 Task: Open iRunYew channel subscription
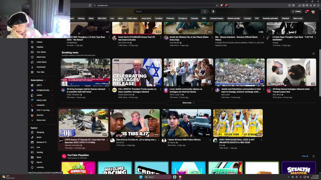[42, 115]
